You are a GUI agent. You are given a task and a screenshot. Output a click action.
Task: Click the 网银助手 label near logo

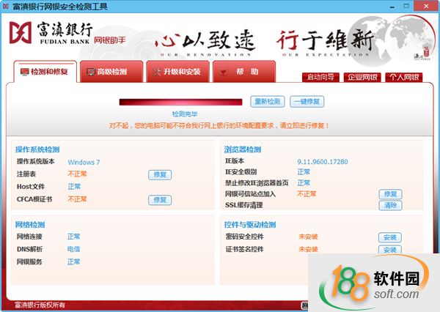pyautogui.click(x=110, y=40)
